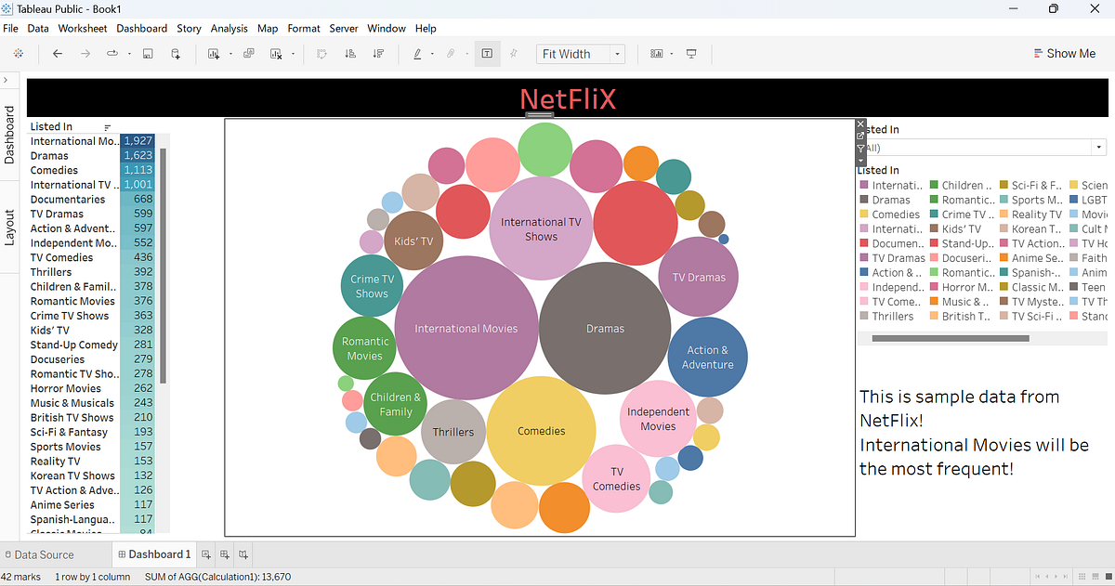Click the go-to-sheet icon on Listed In card
The width and height of the screenshot is (1115, 586).
[x=859, y=136]
